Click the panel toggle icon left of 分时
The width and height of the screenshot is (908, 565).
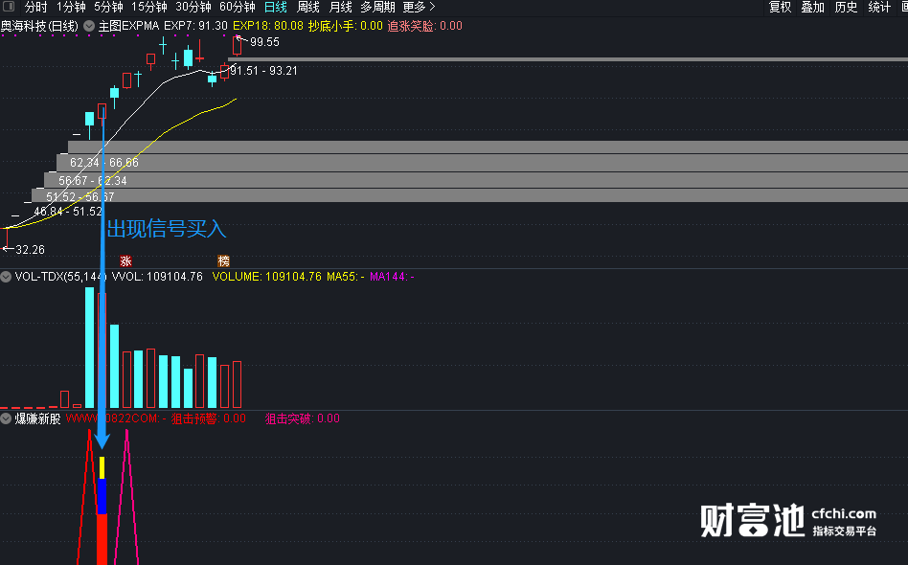click(9, 7)
